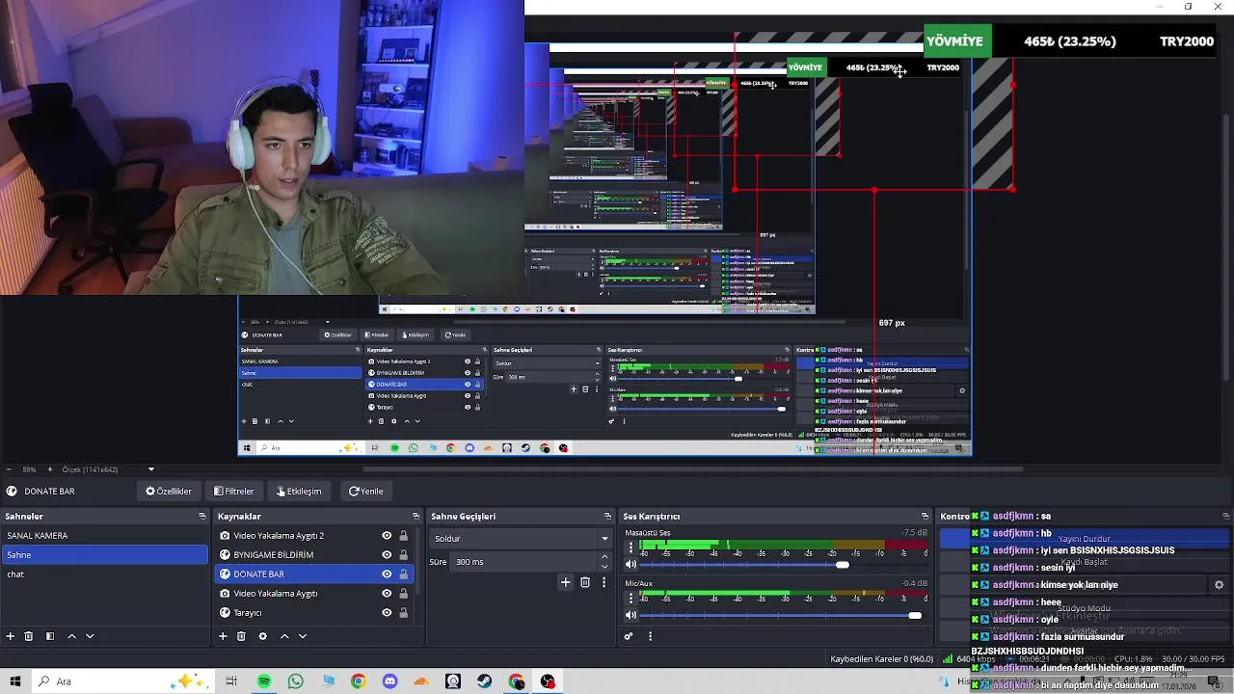Zoom out the preview with minus icon

click(11, 469)
